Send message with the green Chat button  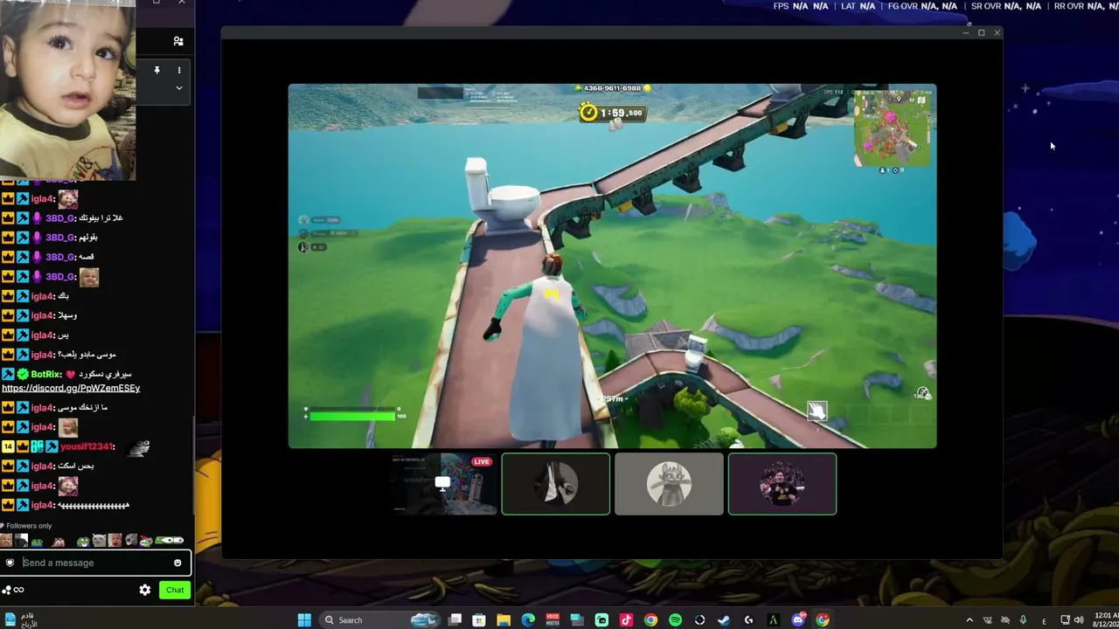point(175,590)
